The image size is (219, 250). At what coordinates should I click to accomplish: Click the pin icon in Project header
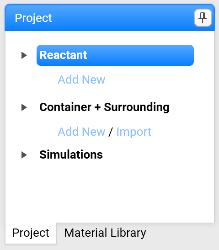pos(203,18)
